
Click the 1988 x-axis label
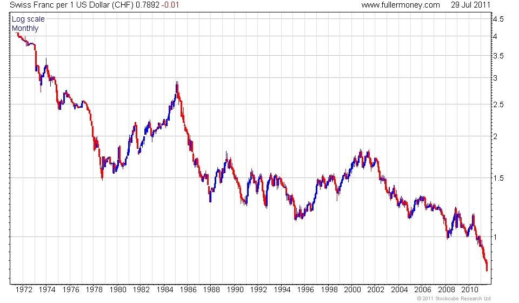click(x=211, y=289)
